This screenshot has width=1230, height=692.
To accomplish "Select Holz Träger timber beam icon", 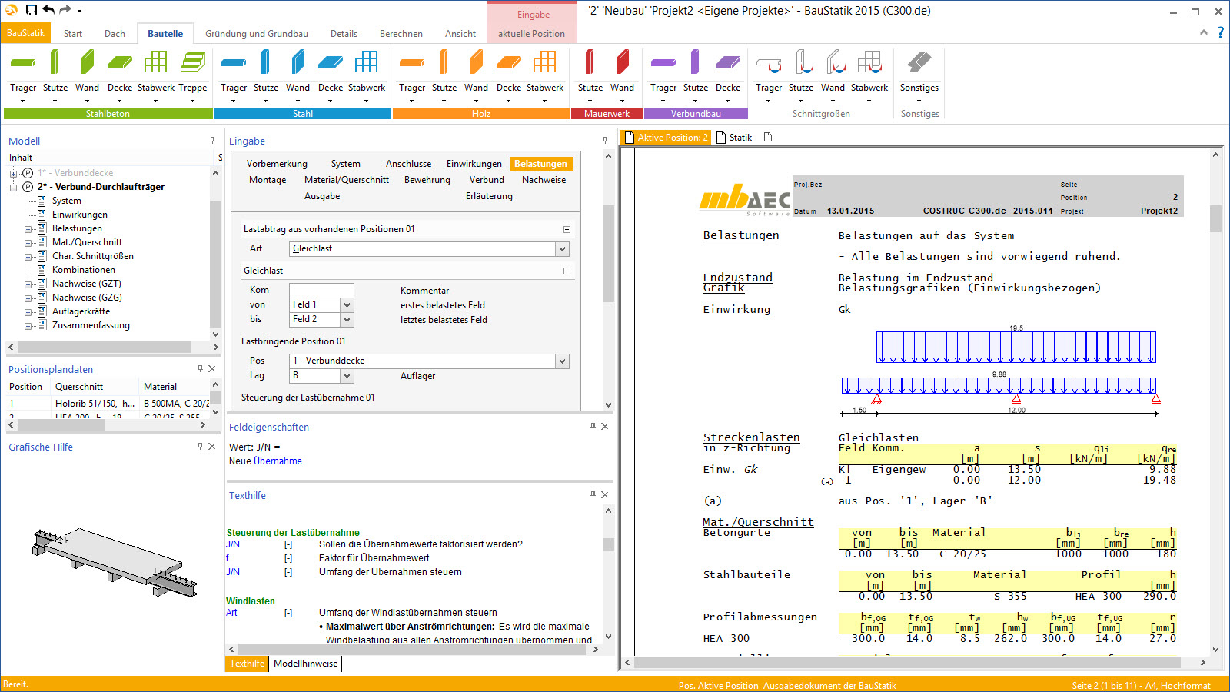I will (412, 63).
